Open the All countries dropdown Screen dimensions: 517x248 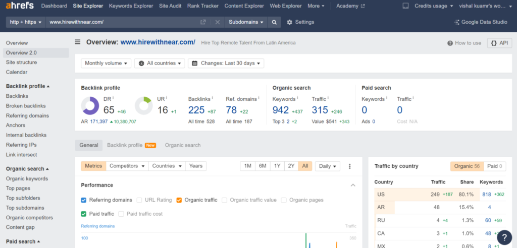tap(160, 63)
